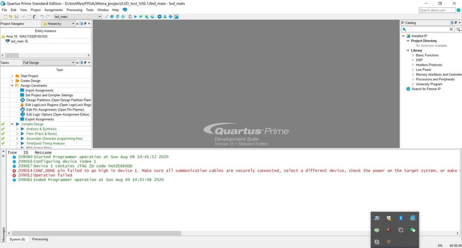Expand the Create Design task group
Viewport: 462px width, 248px height.
[x=12, y=81]
